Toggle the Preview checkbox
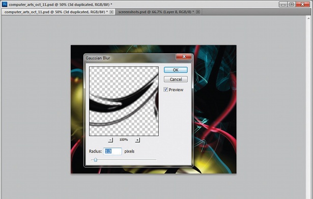 (x=166, y=90)
